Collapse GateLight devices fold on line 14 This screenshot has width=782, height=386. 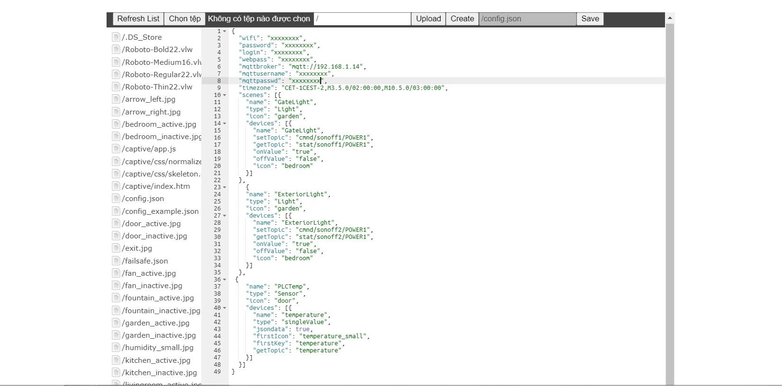tap(225, 123)
